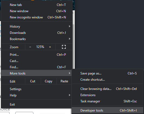Increase zoom with the plus button

(50, 47)
